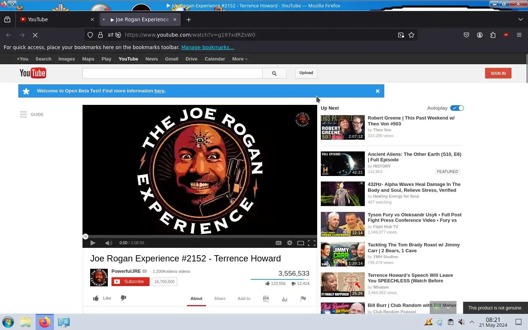Show hidden system tray icons
This screenshot has width=528, height=330.
[472, 322]
